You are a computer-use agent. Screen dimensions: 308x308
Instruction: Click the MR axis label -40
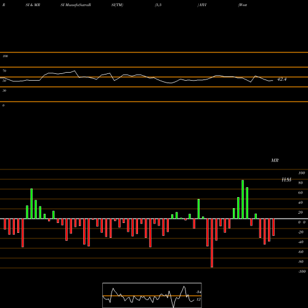coord(301,242)
